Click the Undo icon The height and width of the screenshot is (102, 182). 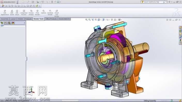(42, 2)
